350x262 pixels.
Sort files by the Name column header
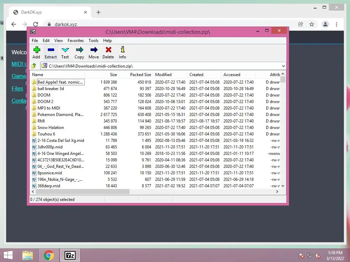pyautogui.click(x=57, y=75)
